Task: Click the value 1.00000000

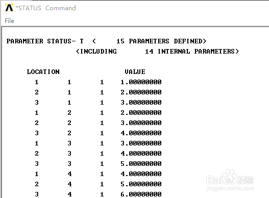Action: pos(141,82)
